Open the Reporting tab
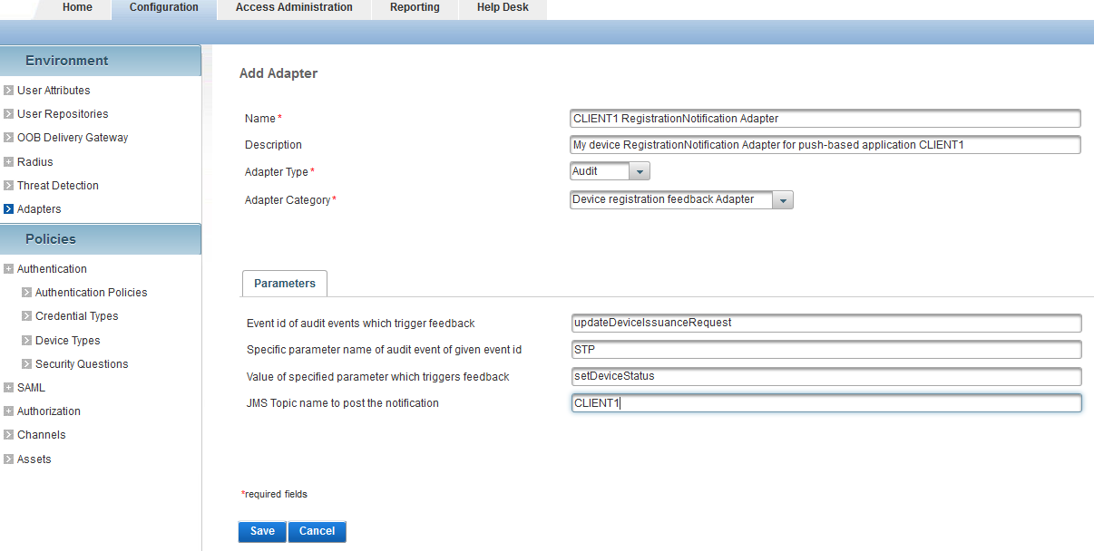 click(x=415, y=8)
